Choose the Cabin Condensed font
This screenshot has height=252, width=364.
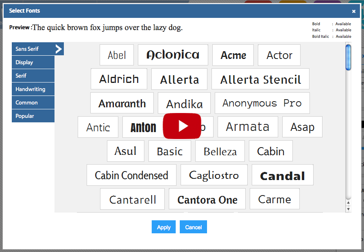pyautogui.click(x=132, y=175)
